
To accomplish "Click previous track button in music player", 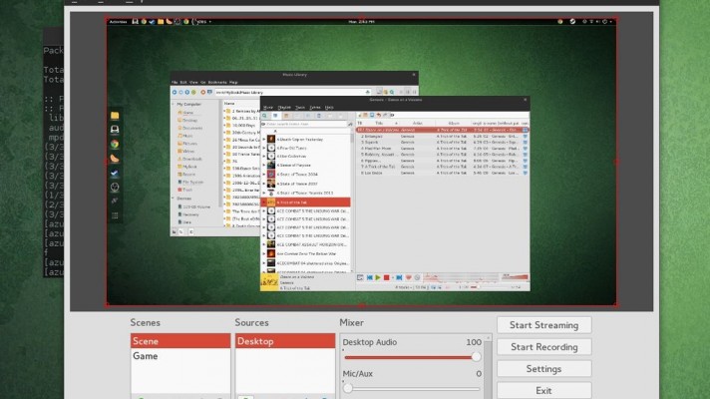I will 370,277.
